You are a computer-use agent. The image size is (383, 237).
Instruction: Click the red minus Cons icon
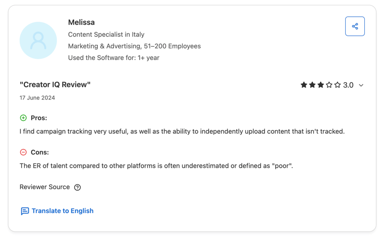23,152
